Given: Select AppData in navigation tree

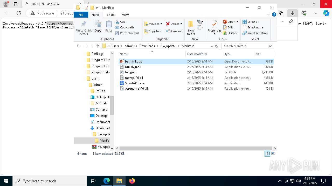Looking at the screenshot, I should click(x=101, y=103).
